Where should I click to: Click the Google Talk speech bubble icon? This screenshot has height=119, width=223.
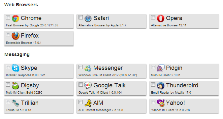tap(88, 85)
